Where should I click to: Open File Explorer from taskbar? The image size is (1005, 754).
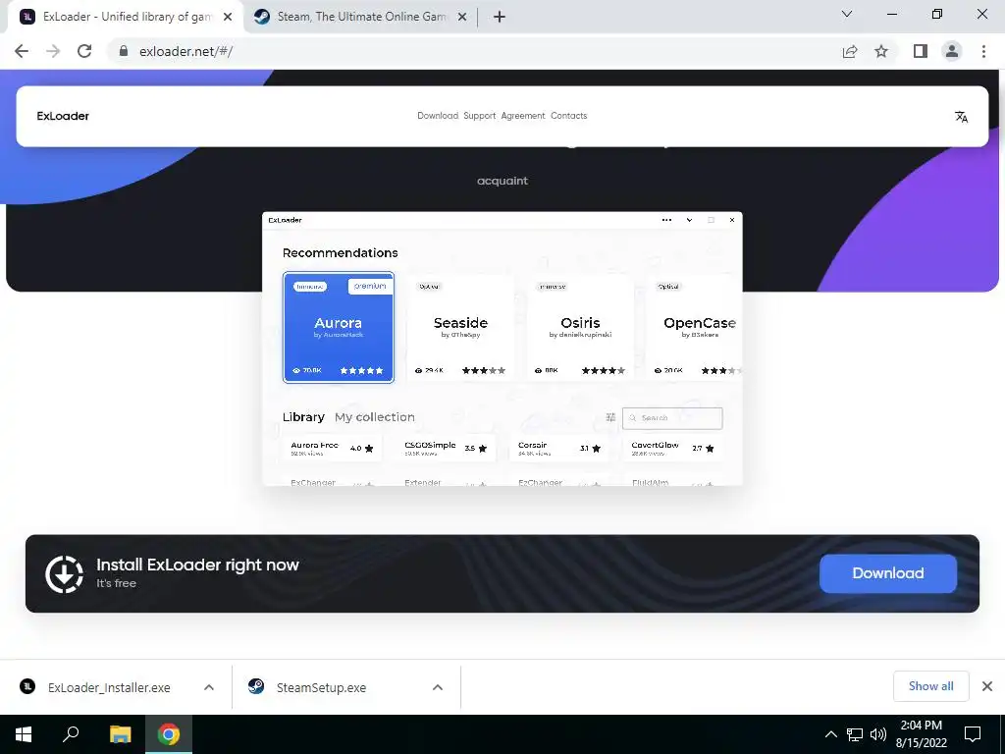[120, 734]
